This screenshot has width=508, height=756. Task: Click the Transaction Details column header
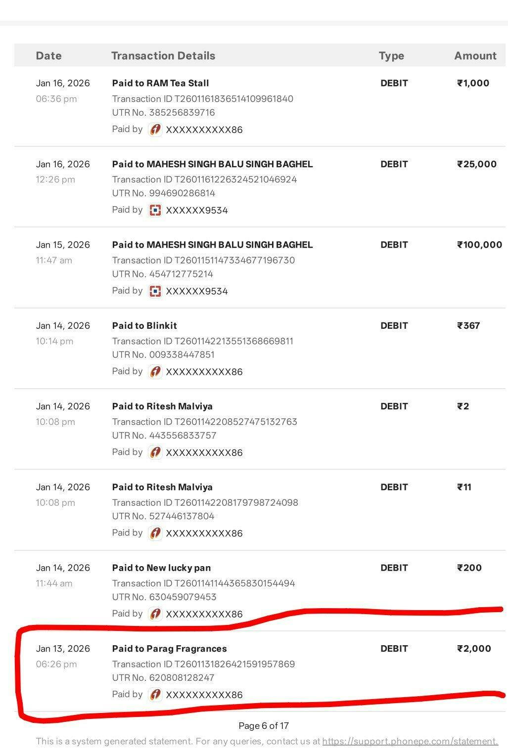coord(163,56)
